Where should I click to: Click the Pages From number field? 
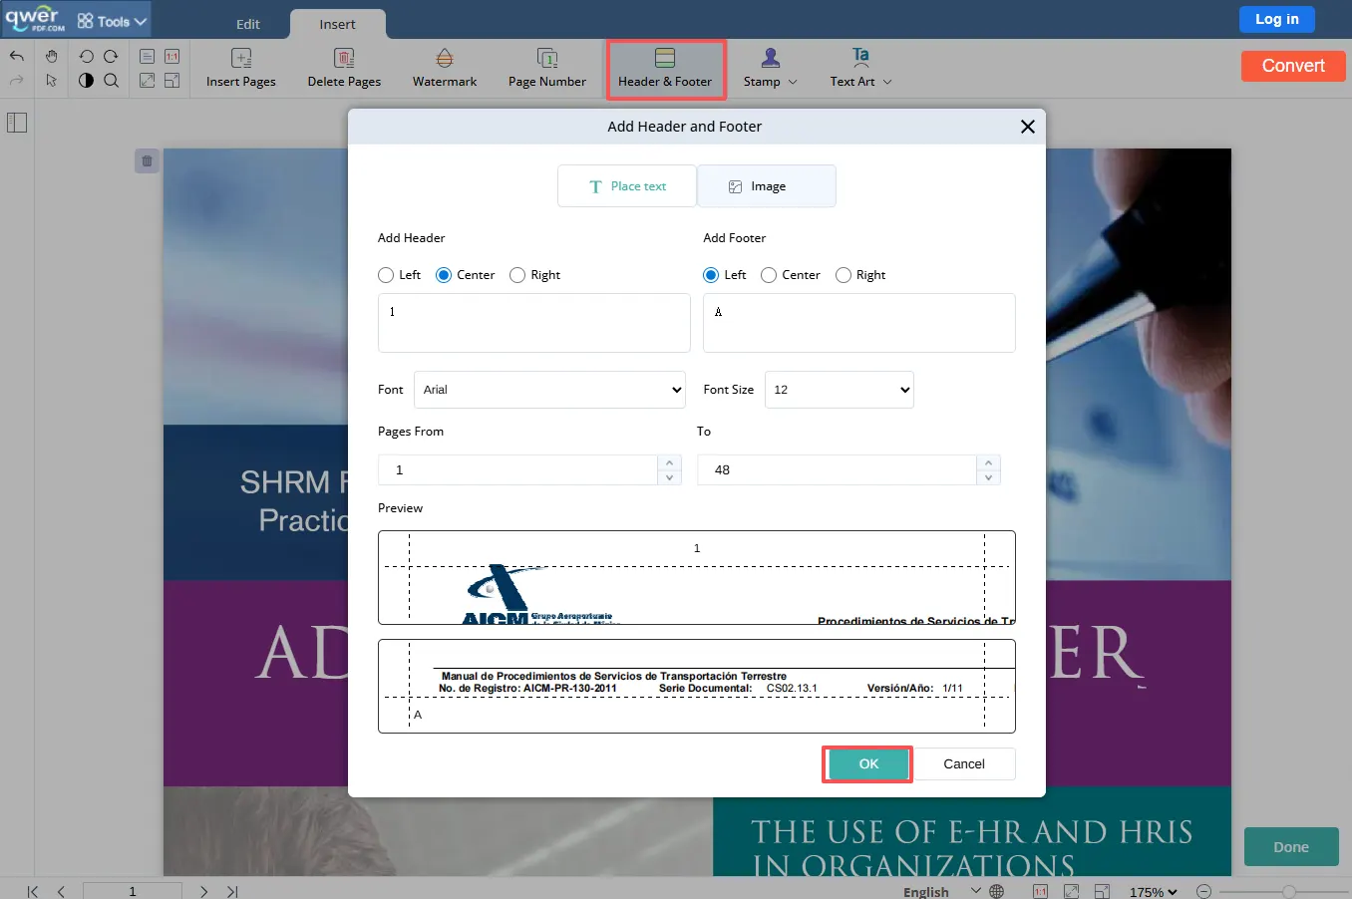tap(518, 470)
